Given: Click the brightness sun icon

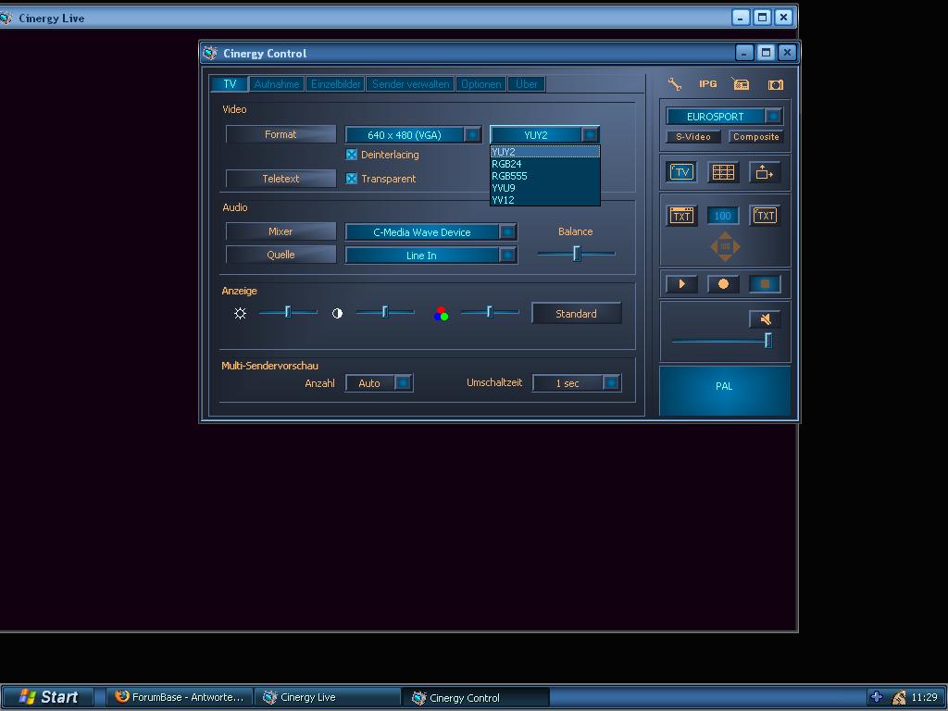Looking at the screenshot, I should pyautogui.click(x=240, y=313).
